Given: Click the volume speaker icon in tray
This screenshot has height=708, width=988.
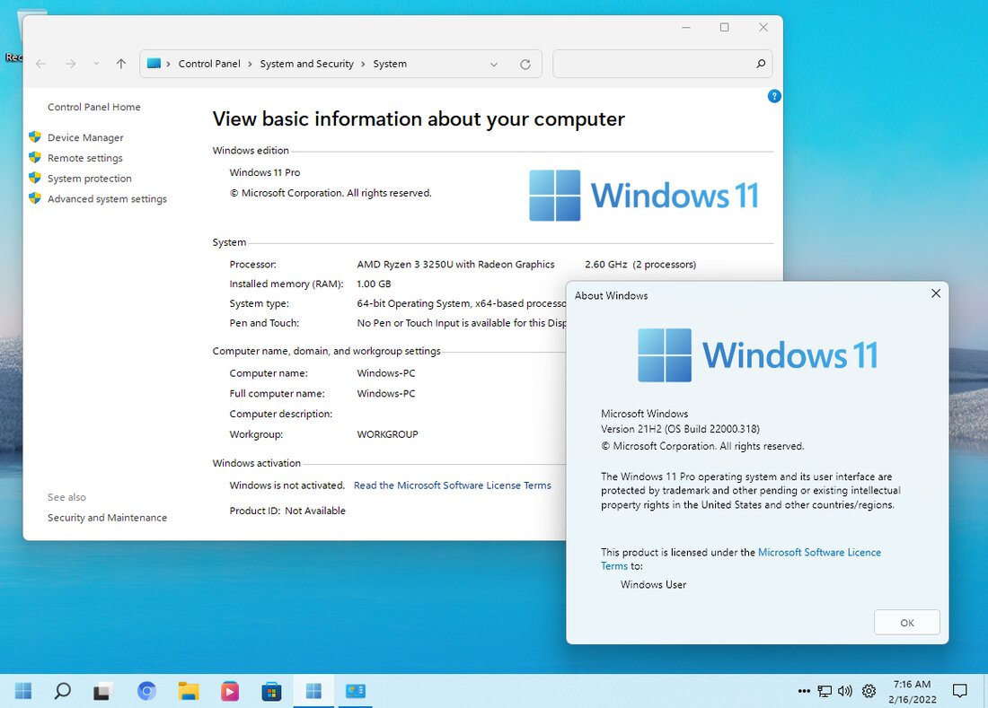Looking at the screenshot, I should point(845,691).
